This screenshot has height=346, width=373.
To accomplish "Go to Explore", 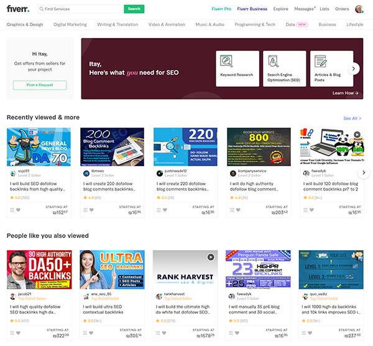I will [x=281, y=9].
